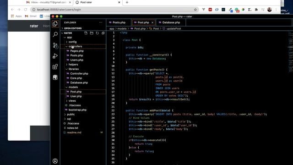Image resolution: width=293 pixels, height=165 pixels.
Task: Open a new Chrome tab
Action: click(127, 2)
